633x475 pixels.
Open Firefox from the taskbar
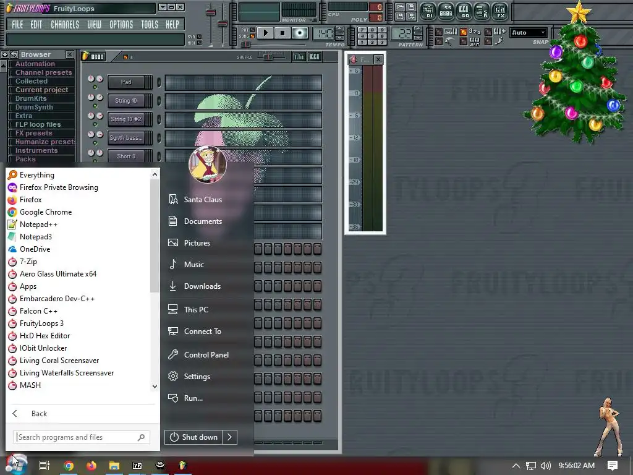tap(91, 466)
